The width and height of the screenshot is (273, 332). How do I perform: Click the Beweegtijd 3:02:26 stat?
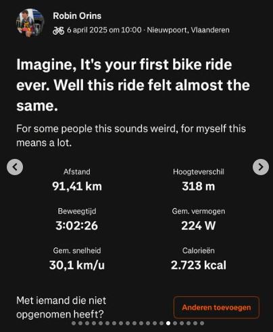(77, 219)
